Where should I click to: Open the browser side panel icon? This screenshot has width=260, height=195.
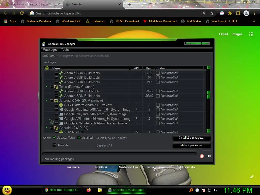click(238, 13)
